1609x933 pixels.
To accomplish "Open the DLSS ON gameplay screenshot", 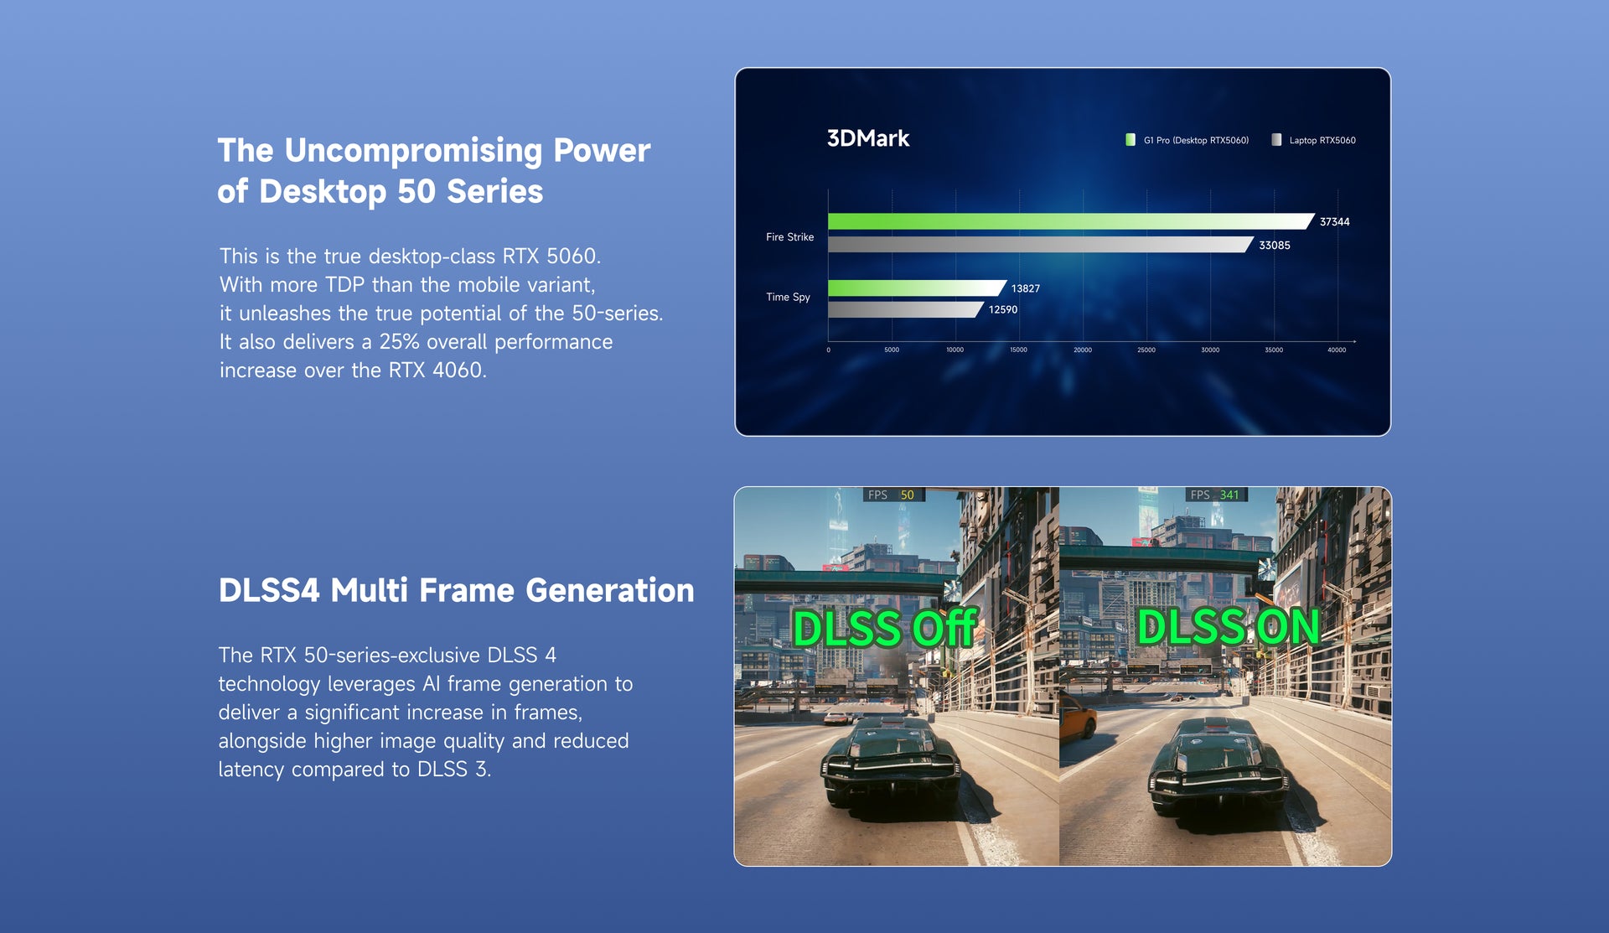I will [1225, 676].
